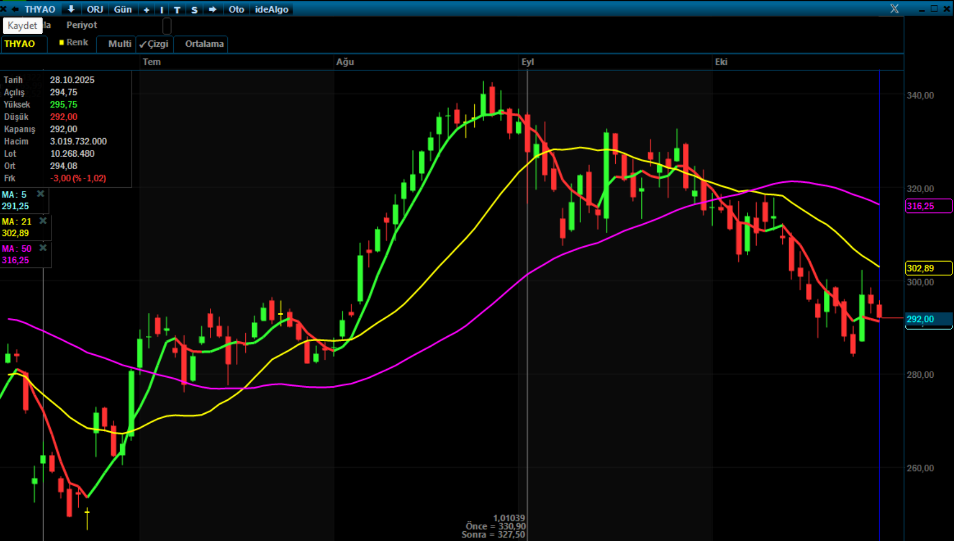The image size is (954, 541).
Task: Open ideAlgo from the top toolbar
Action: pos(272,9)
